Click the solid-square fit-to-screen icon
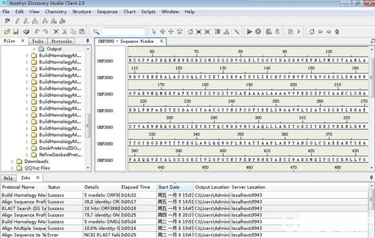The width and height of the screenshot is (375, 238). point(199,31)
